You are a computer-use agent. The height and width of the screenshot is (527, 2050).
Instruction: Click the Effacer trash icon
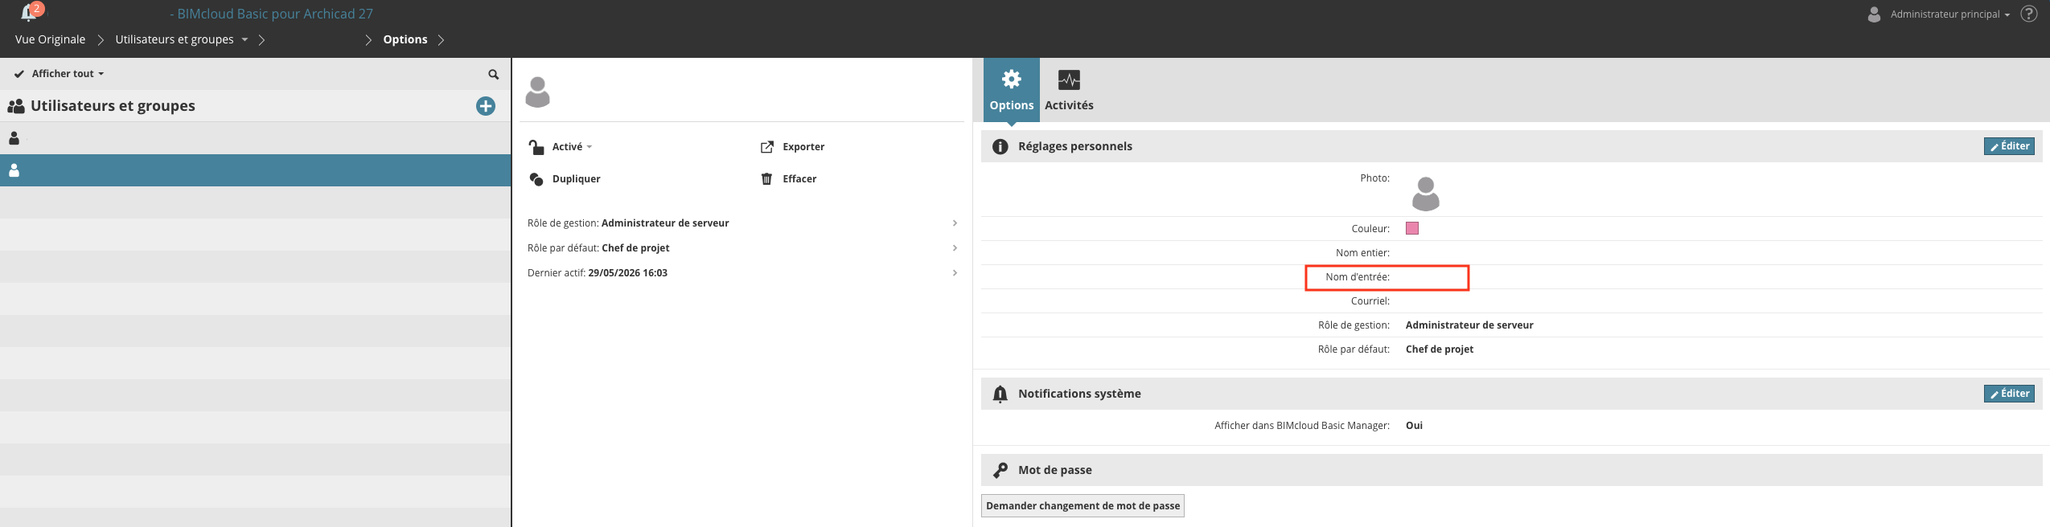(x=766, y=179)
